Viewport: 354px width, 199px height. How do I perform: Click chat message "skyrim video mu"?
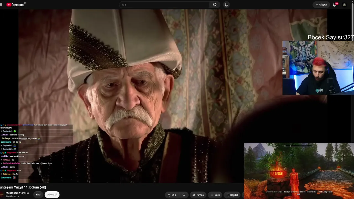(17, 156)
